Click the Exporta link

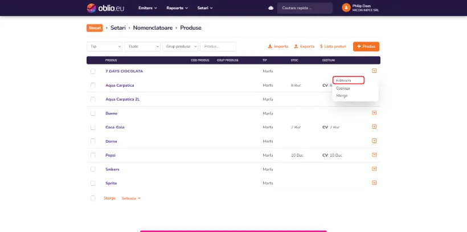304,47
